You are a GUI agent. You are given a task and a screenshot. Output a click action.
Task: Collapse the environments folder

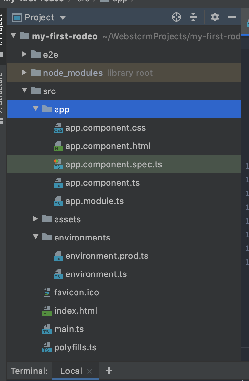coord(36,237)
